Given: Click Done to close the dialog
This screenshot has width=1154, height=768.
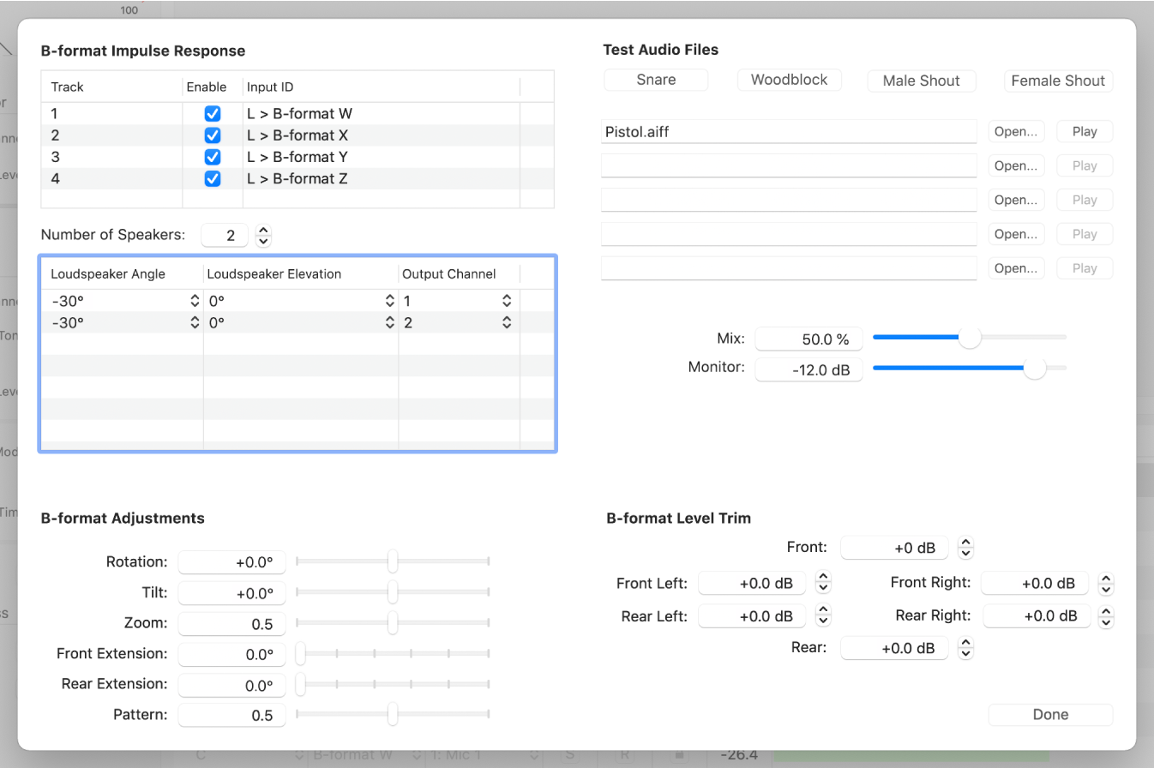Looking at the screenshot, I should tap(1050, 715).
